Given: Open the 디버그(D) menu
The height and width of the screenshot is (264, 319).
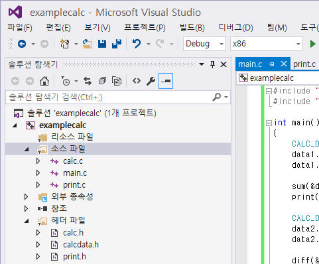Looking at the screenshot, I should pos(236,28).
